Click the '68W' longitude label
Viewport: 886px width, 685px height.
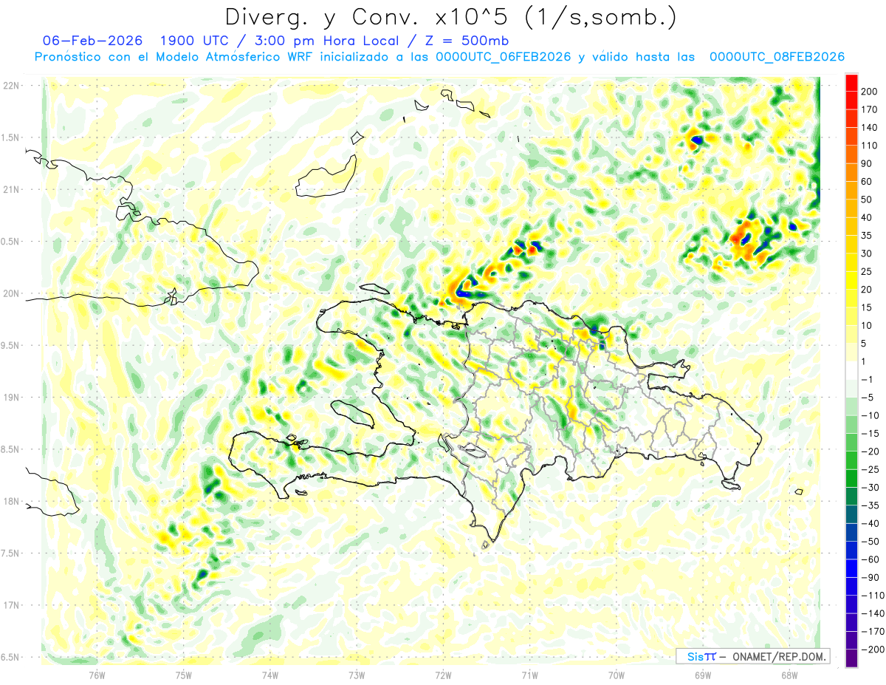[789, 674]
